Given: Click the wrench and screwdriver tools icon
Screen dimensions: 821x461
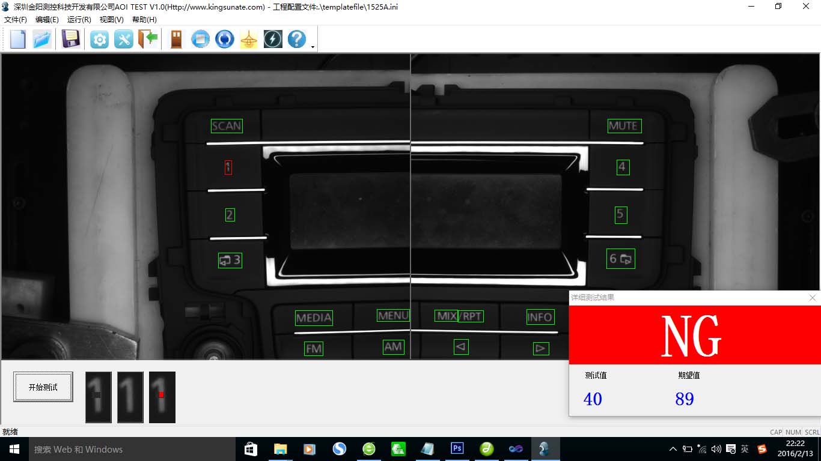Looking at the screenshot, I should (123, 40).
